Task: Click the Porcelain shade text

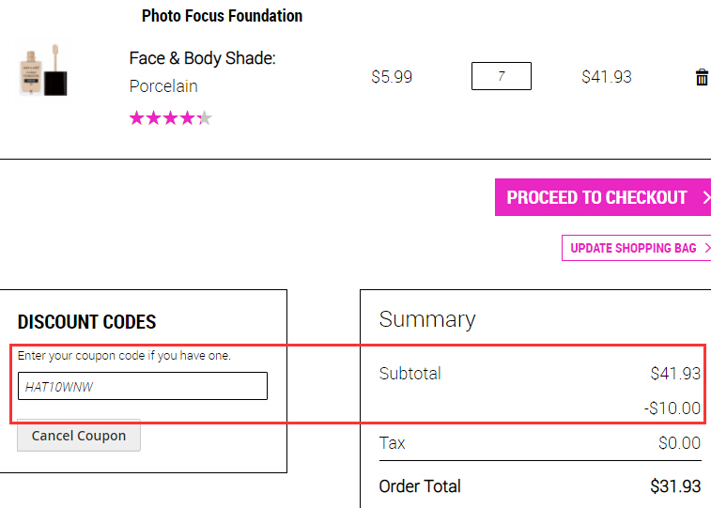Action: (x=163, y=86)
